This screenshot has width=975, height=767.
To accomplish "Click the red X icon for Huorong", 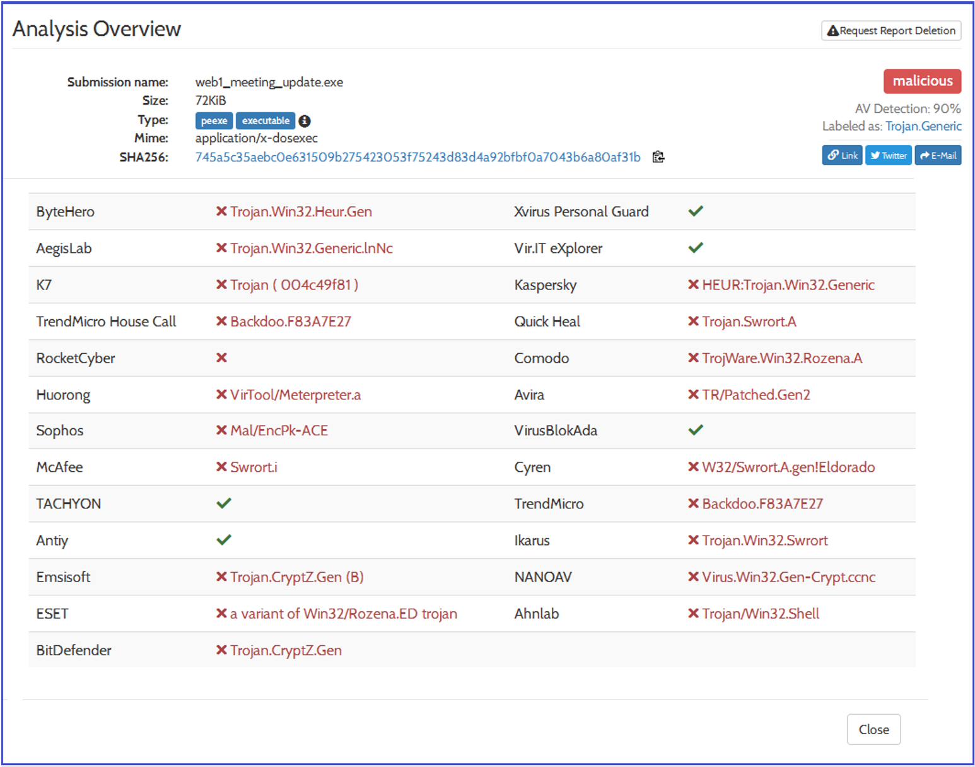I will pos(221,394).
